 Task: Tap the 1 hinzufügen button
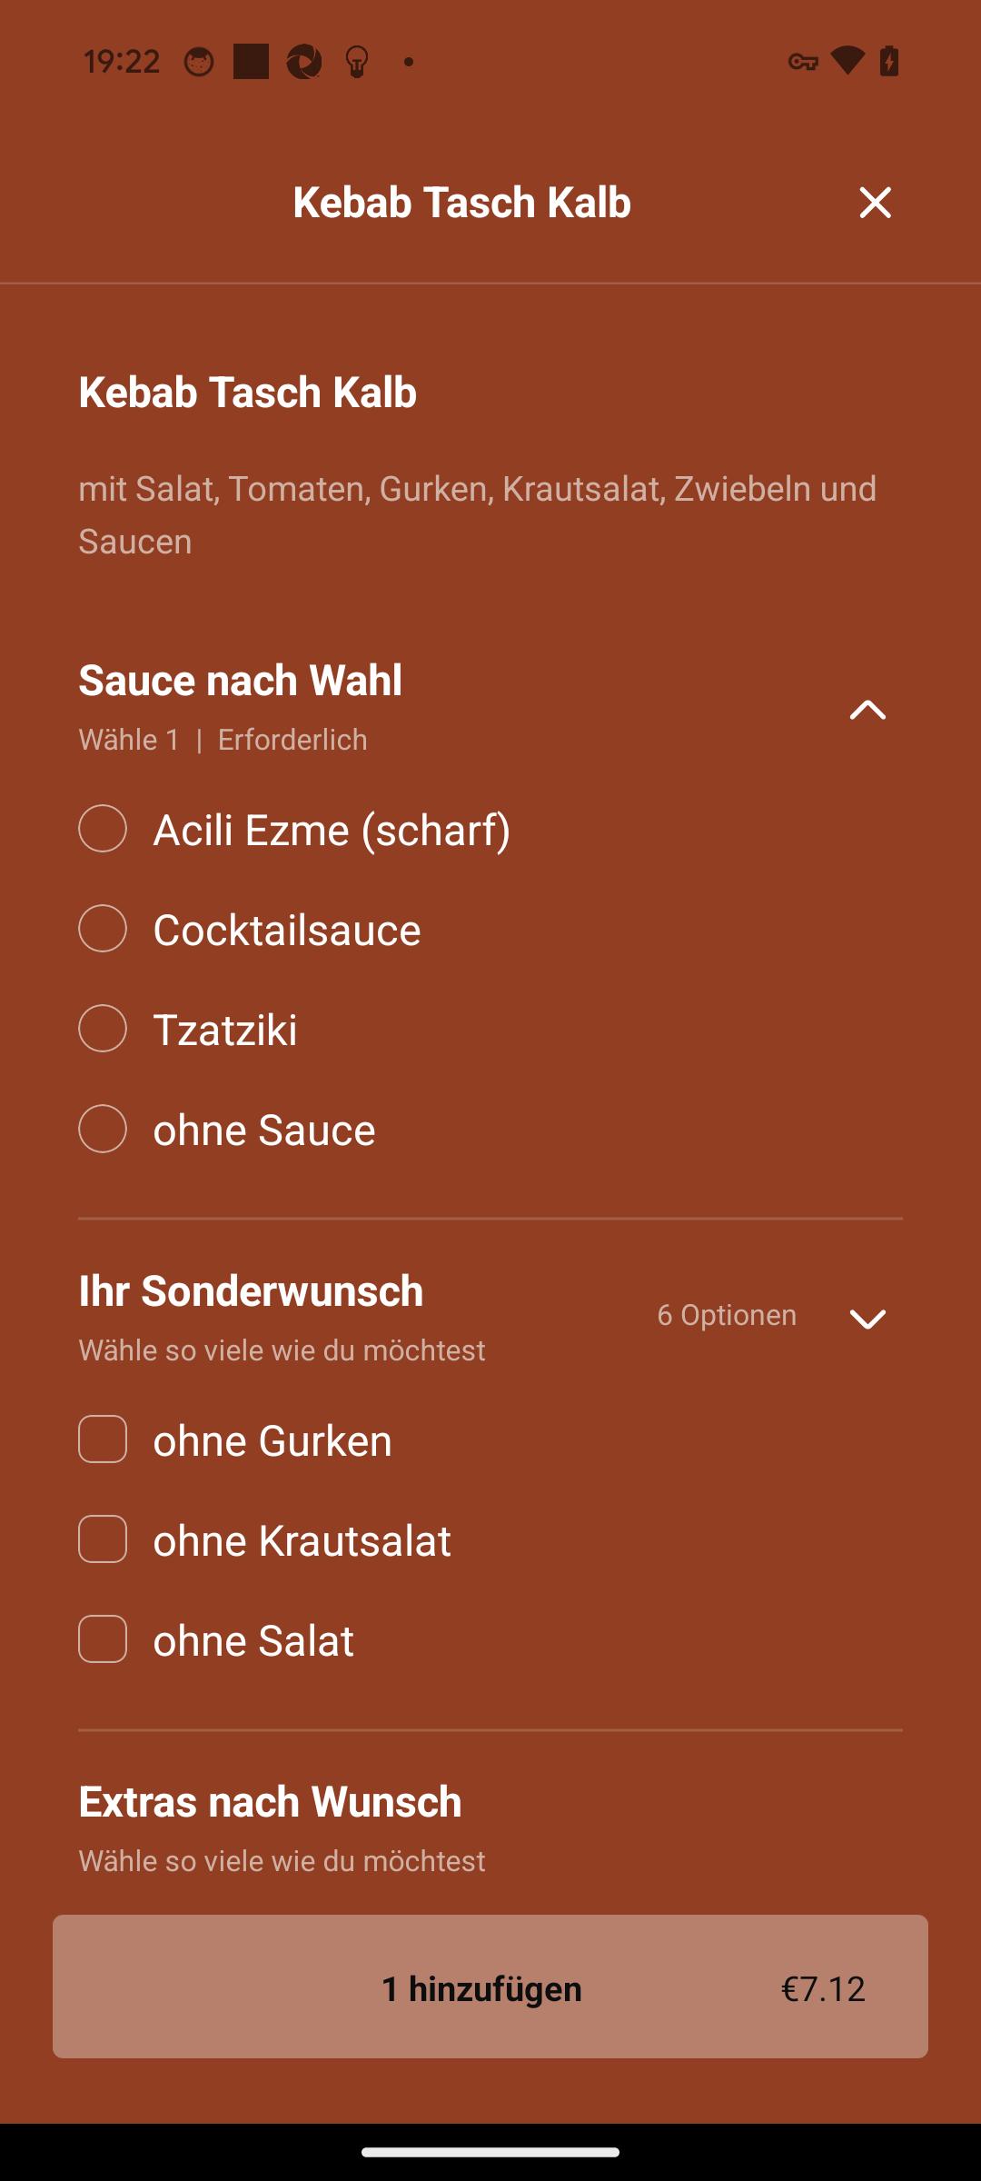(x=490, y=1987)
